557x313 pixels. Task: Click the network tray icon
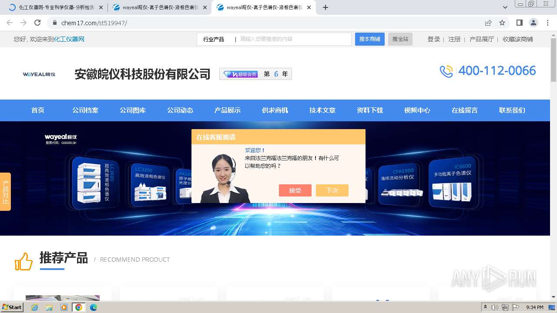coord(505,307)
